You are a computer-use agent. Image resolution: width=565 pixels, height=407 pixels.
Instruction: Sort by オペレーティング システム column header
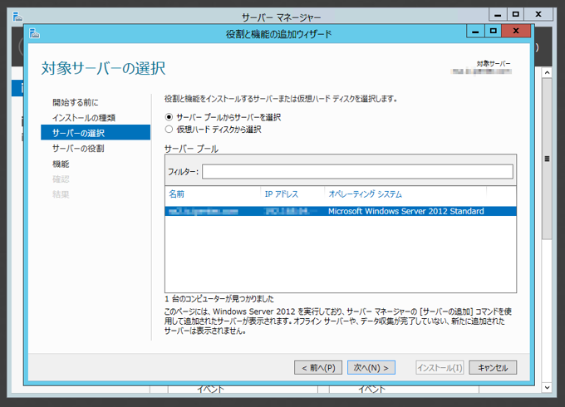tap(366, 194)
